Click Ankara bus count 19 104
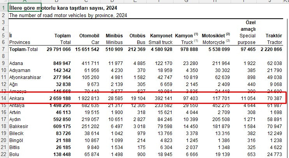Screen dimensions: 289x158 click(x=138, y=98)
